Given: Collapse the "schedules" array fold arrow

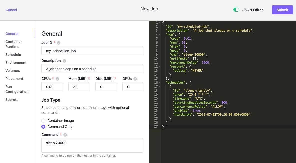Looking at the screenshot, I should coord(160,83).
